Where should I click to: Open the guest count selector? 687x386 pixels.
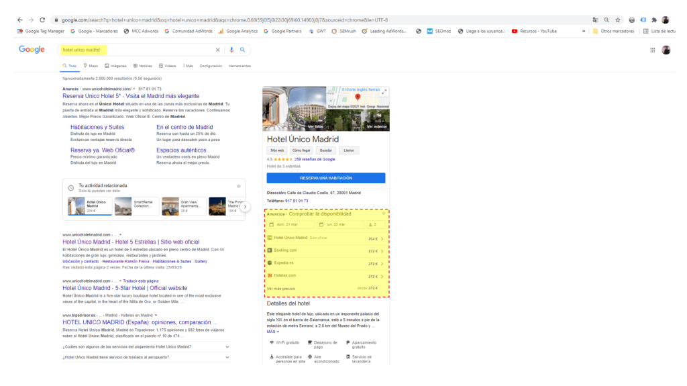point(376,224)
